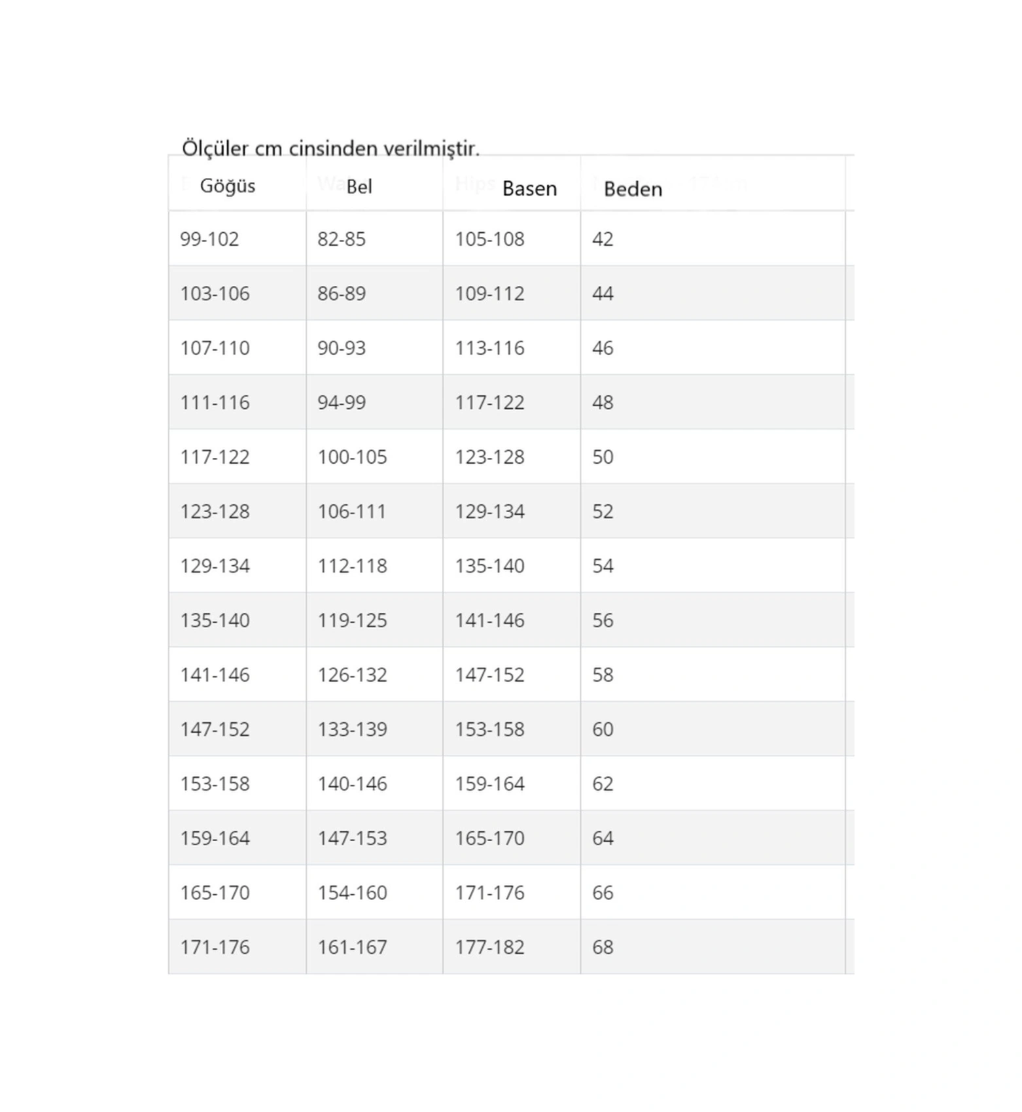Click chest value 153-158
The width and height of the screenshot is (1022, 1112).
215,784
